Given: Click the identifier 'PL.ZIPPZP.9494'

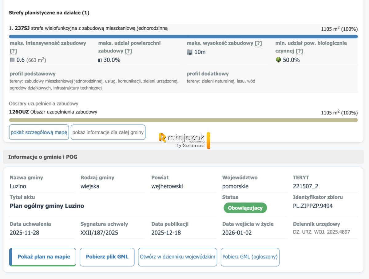Looking at the screenshot, I should (313, 206).
